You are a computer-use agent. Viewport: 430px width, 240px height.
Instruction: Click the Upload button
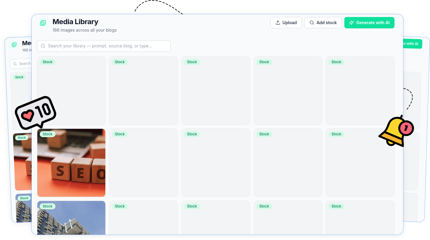(286, 23)
